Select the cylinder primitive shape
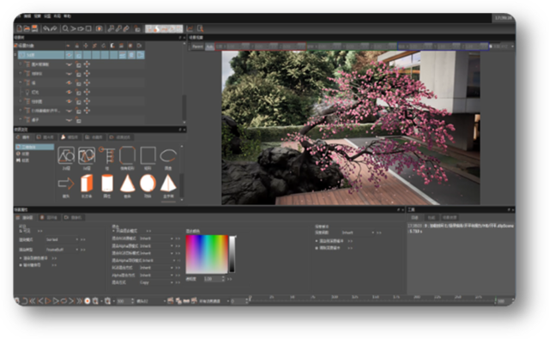Viewport: 549px width, 339px height. 106,183
